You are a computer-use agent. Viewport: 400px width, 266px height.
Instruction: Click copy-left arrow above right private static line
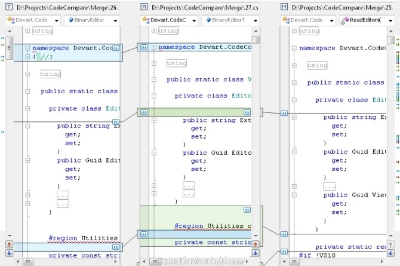[284, 234]
